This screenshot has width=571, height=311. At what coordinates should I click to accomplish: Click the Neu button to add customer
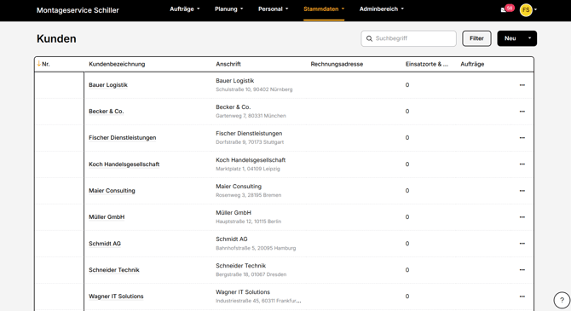click(510, 38)
